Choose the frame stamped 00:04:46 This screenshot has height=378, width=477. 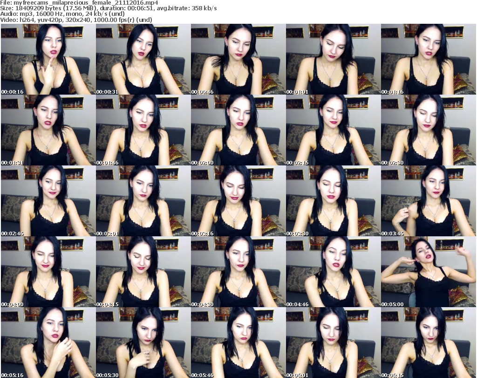333,272
